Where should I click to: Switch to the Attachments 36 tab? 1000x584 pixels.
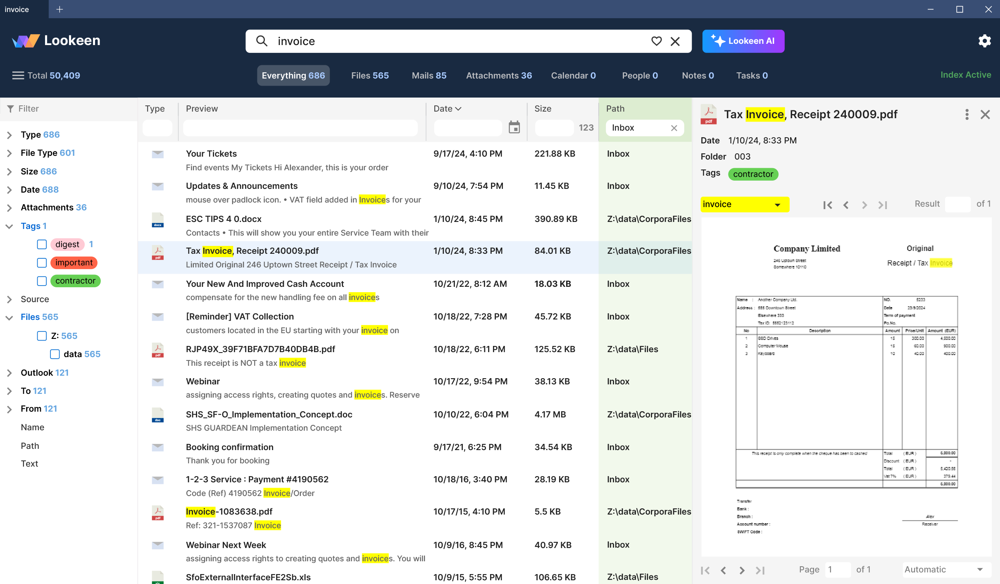[499, 75]
